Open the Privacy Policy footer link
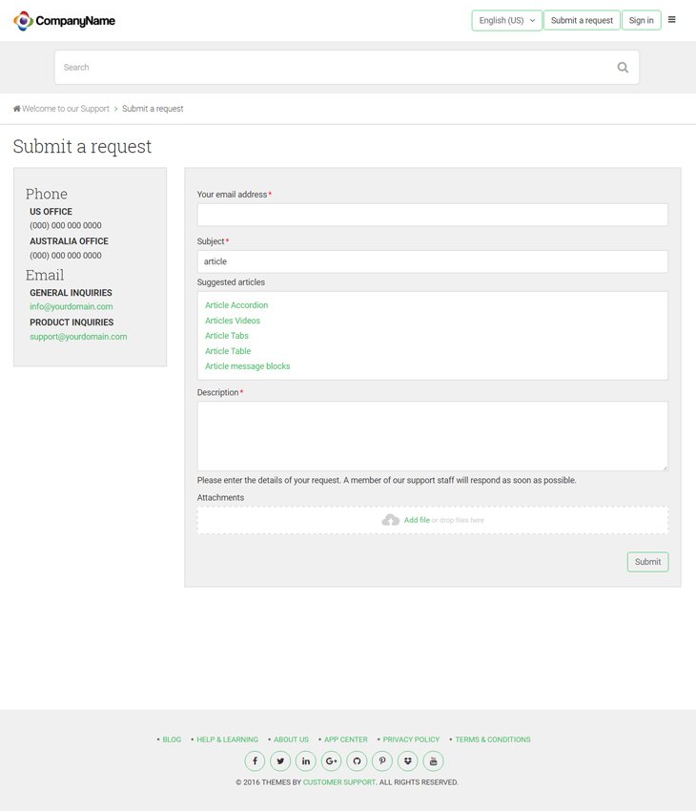The height and width of the screenshot is (811, 696). [x=411, y=739]
